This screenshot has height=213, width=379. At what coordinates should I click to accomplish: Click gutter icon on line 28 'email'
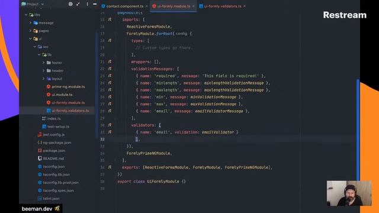pos(110,111)
